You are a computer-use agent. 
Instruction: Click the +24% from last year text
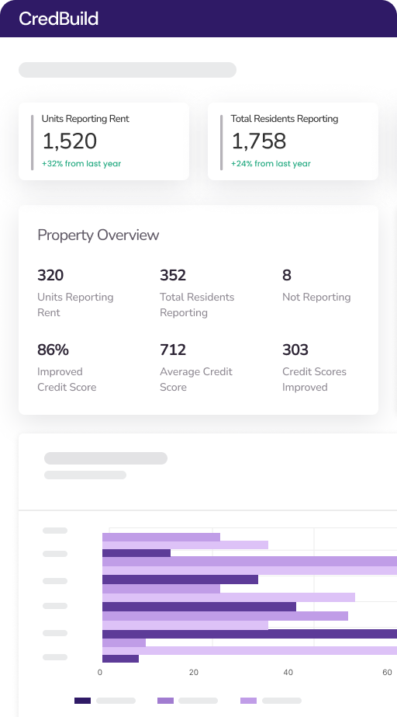click(x=271, y=164)
